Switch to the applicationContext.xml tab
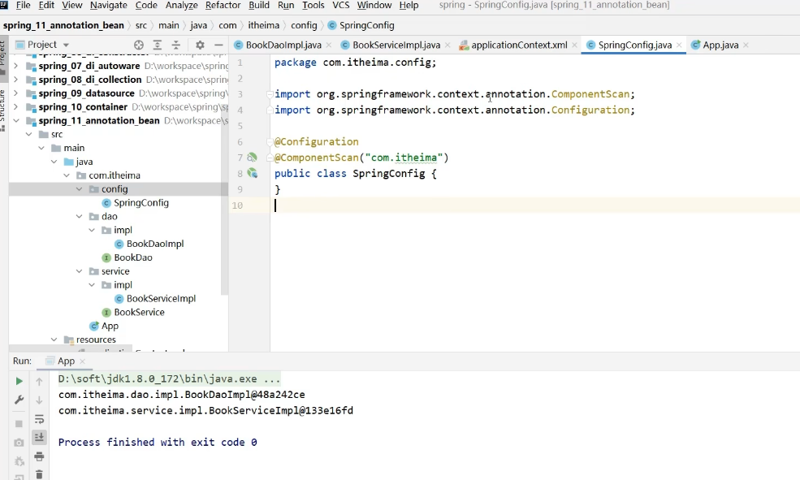This screenshot has width=800, height=480. [x=518, y=45]
